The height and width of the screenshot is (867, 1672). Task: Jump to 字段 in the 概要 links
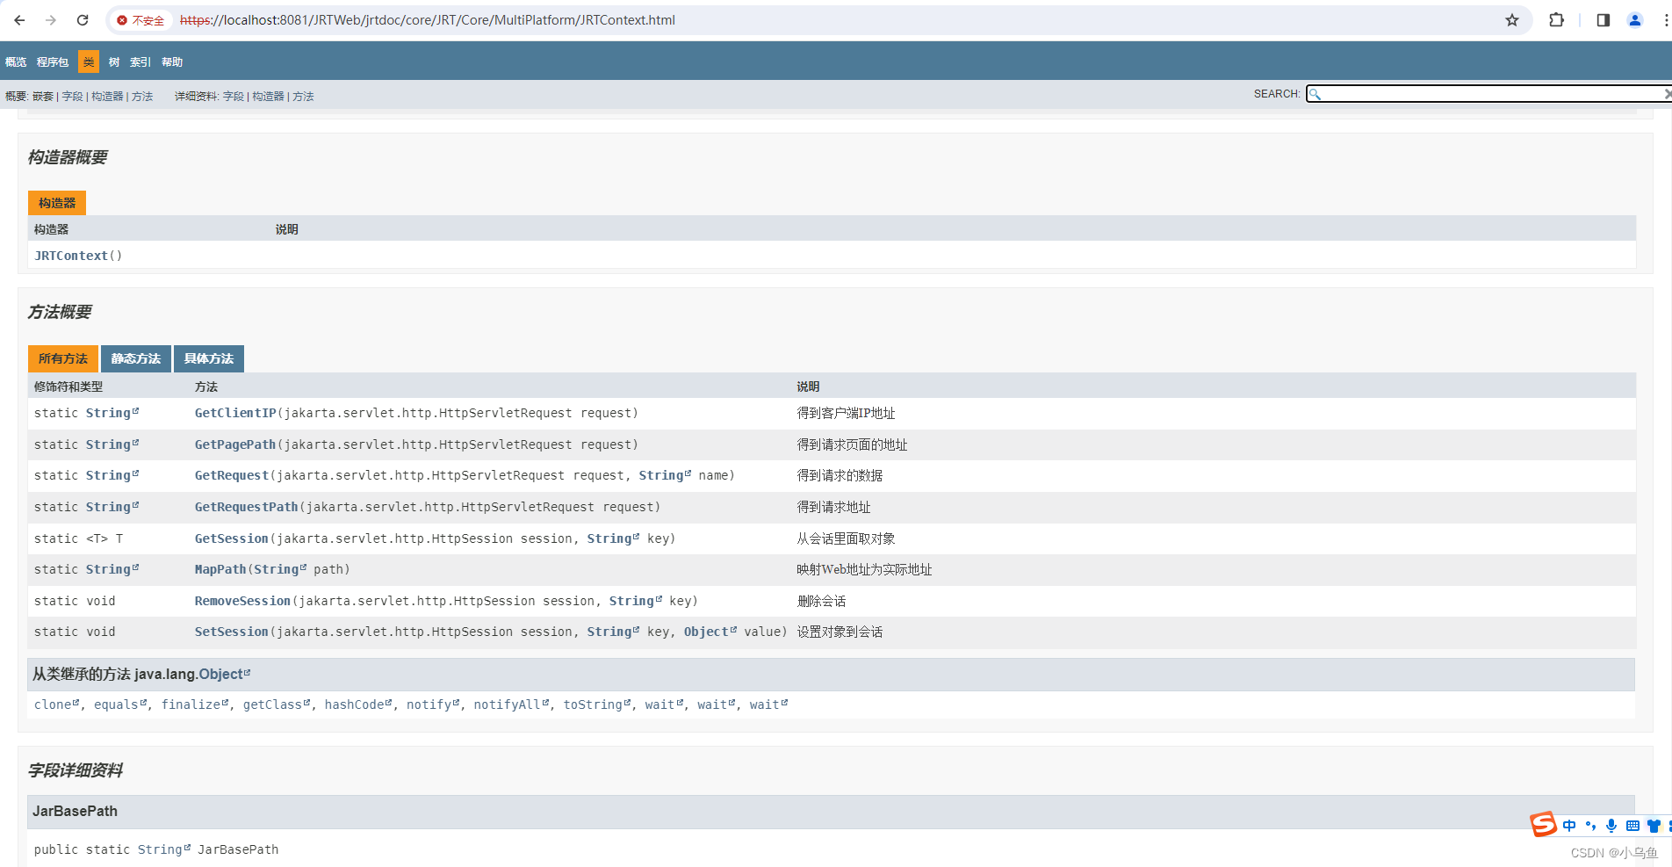point(72,97)
